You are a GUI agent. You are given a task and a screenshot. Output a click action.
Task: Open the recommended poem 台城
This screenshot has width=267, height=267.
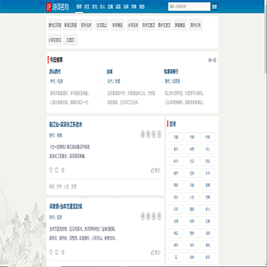(x=110, y=72)
